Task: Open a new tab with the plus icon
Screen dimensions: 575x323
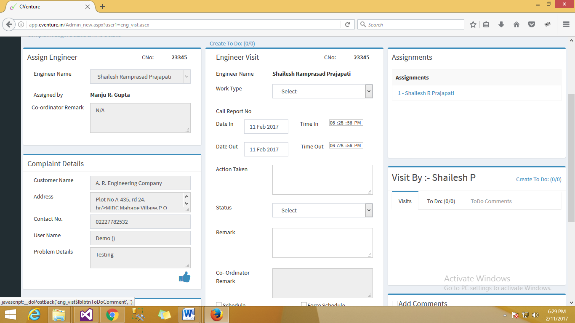Action: point(102,7)
